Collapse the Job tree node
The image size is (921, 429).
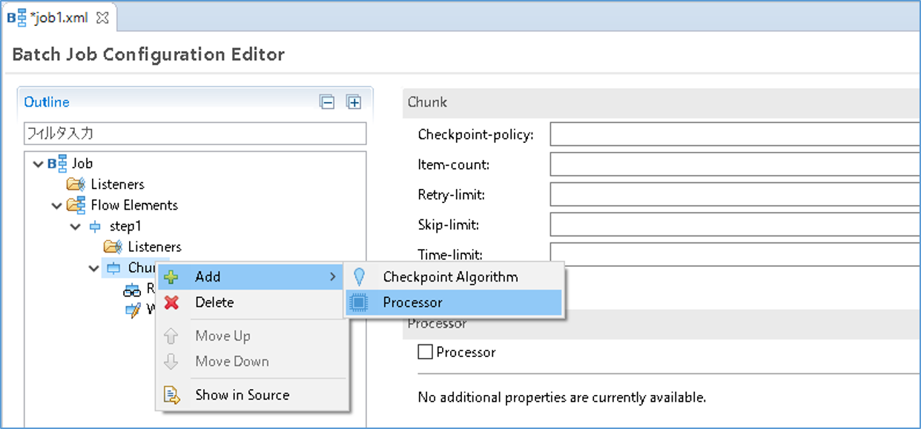coord(38,164)
